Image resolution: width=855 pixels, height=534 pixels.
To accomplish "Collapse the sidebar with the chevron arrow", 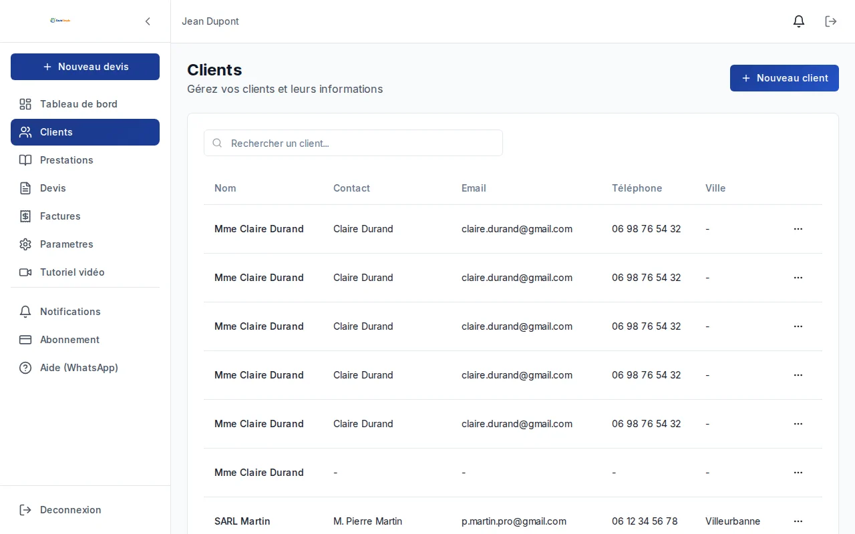I will click(x=148, y=21).
